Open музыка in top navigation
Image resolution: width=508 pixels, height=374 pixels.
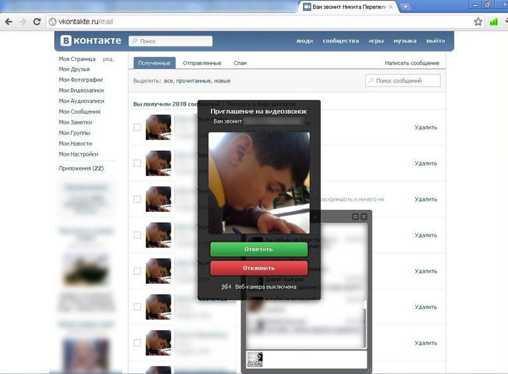point(405,41)
